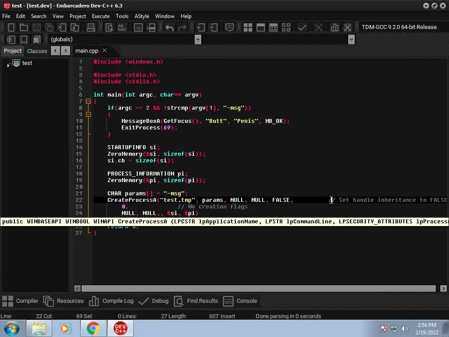Screen dimensions: 449x337
Task: Click the horizontal scrollbar thumb in editor
Action: [259, 288]
